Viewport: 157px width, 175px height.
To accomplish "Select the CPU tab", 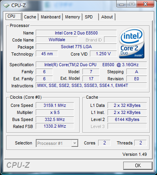I will (x=13, y=16).
